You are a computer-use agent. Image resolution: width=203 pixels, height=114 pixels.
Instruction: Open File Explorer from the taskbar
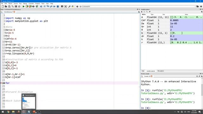(x=13, y=112)
